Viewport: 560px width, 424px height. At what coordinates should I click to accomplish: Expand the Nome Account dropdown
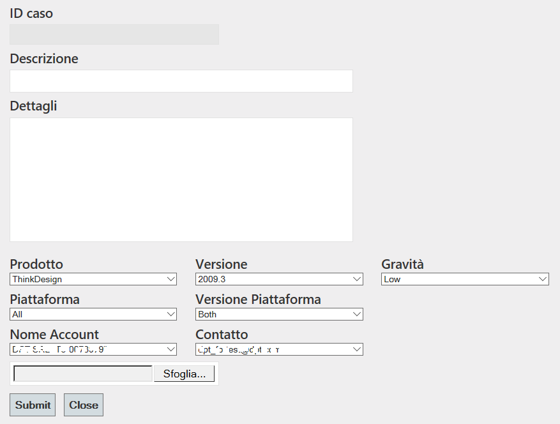point(93,349)
